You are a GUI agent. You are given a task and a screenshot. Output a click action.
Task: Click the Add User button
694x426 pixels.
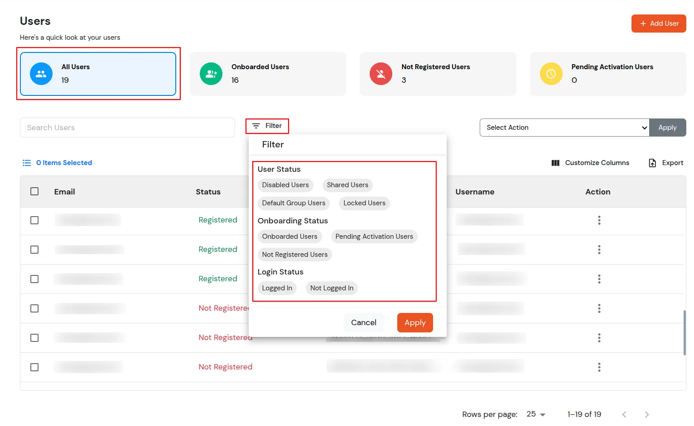pyautogui.click(x=658, y=23)
